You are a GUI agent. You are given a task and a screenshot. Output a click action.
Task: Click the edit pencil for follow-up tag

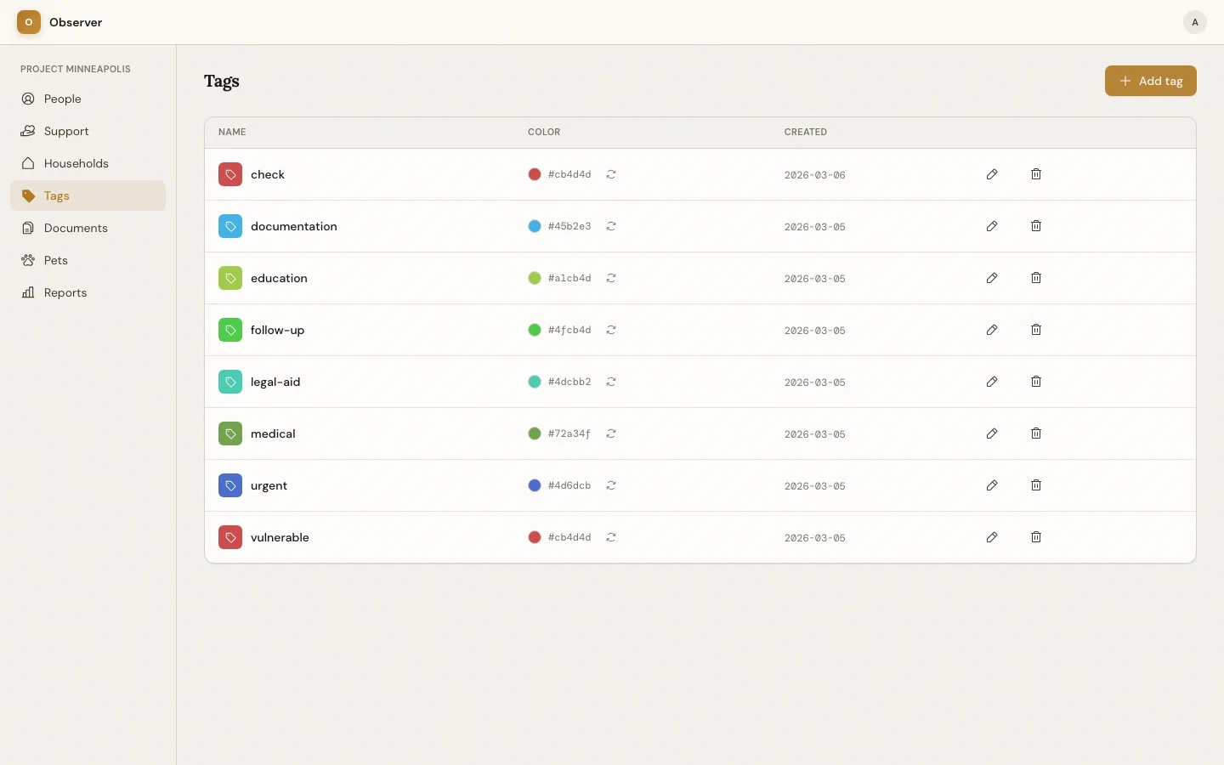click(991, 330)
